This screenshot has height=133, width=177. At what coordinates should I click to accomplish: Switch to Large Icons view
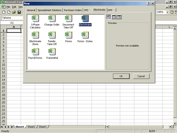coord(109,17)
